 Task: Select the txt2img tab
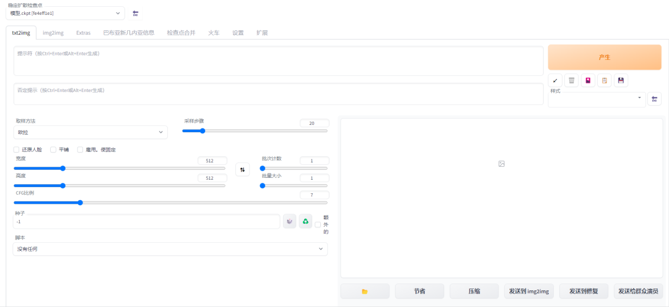(x=21, y=33)
